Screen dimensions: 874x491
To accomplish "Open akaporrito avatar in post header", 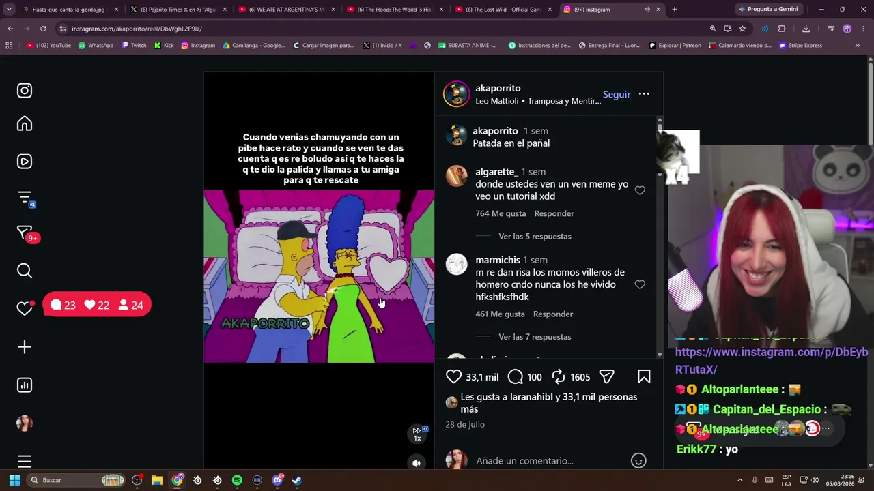I will pyautogui.click(x=456, y=94).
